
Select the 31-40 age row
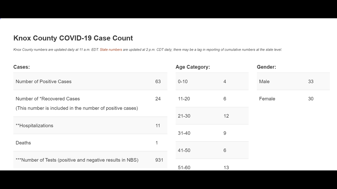coord(212,133)
